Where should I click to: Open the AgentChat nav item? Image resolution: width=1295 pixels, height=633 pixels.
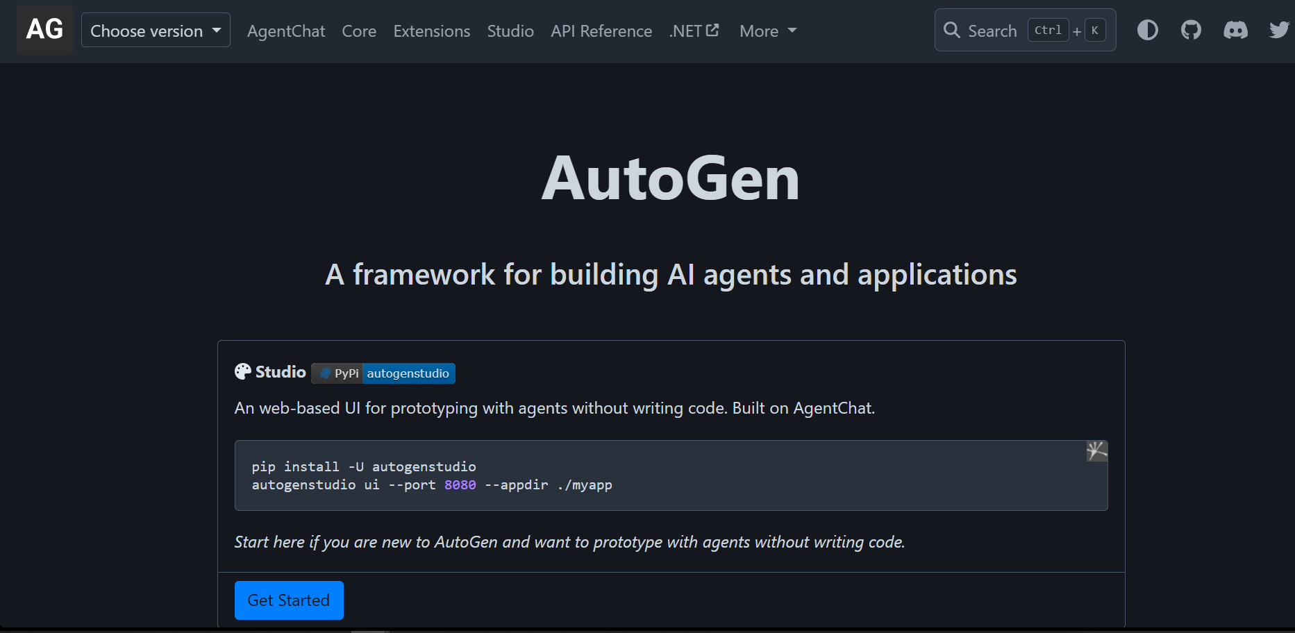coord(286,31)
